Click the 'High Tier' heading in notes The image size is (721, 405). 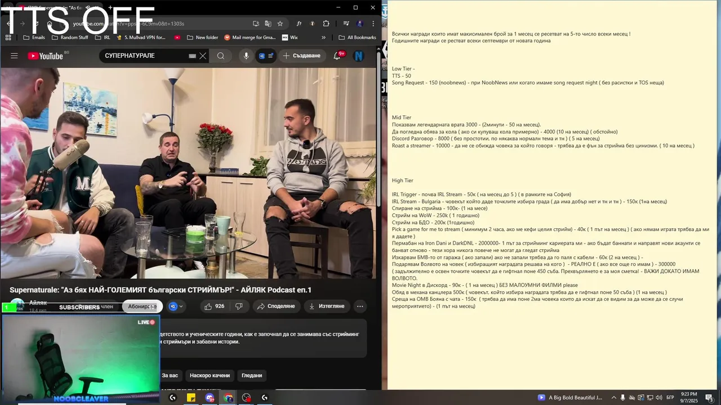click(x=403, y=181)
